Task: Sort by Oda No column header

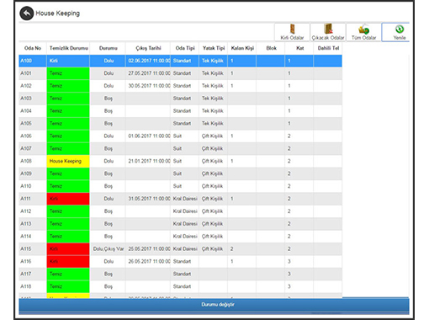Action: click(33, 48)
